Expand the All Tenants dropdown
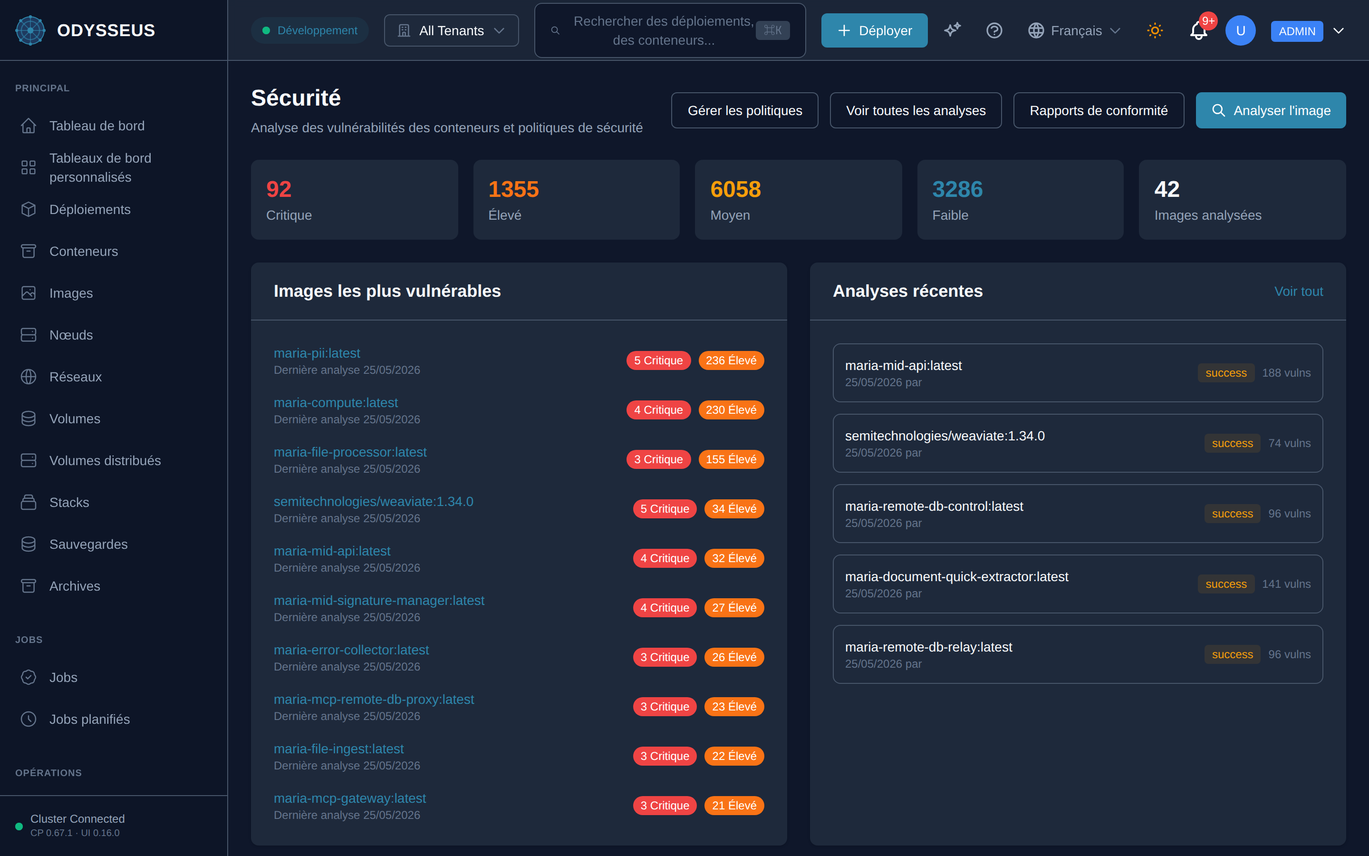 tap(451, 30)
